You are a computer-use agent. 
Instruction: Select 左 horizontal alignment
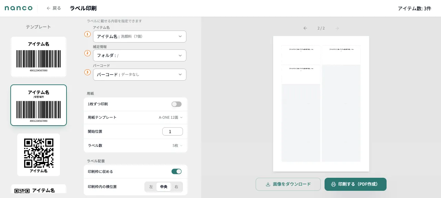[151, 187]
